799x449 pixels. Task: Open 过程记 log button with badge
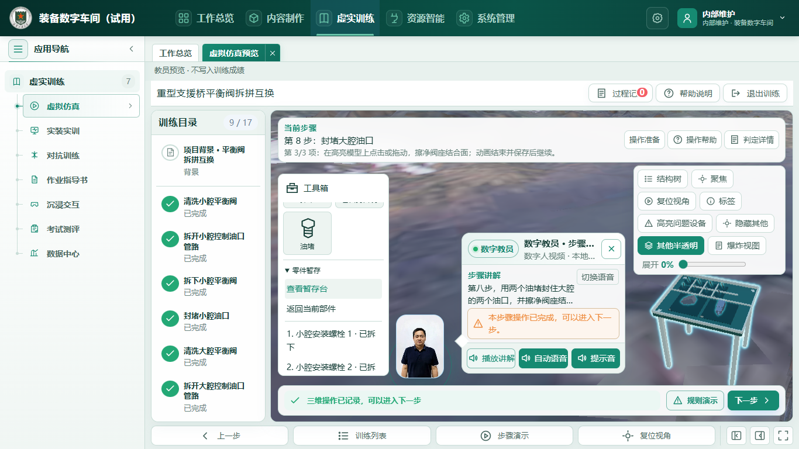pyautogui.click(x=620, y=94)
